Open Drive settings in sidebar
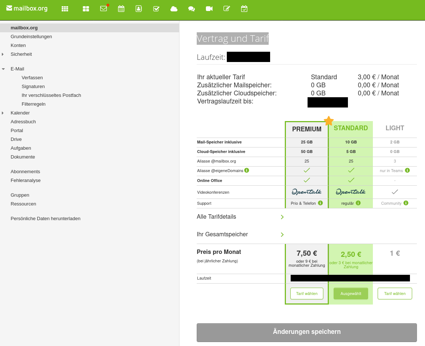The image size is (425, 346). click(16, 139)
